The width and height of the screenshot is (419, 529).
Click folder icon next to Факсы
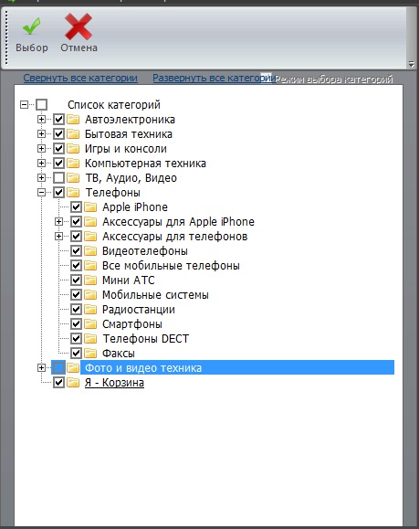point(90,354)
